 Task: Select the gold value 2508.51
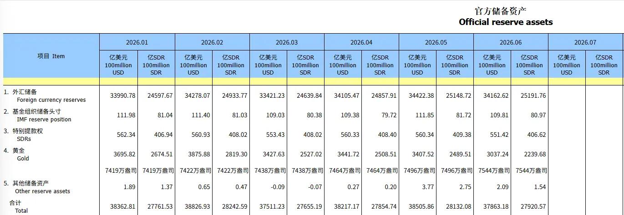[x=386, y=154]
